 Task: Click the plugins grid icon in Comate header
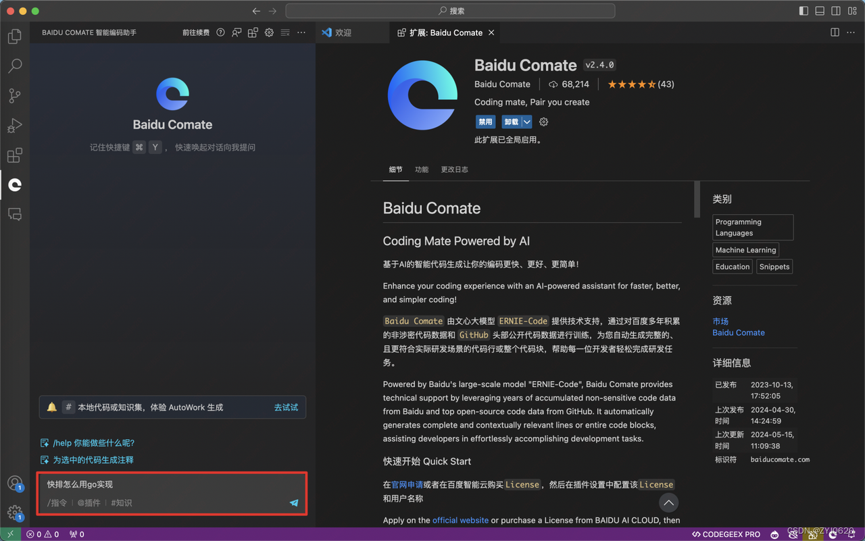coord(253,32)
